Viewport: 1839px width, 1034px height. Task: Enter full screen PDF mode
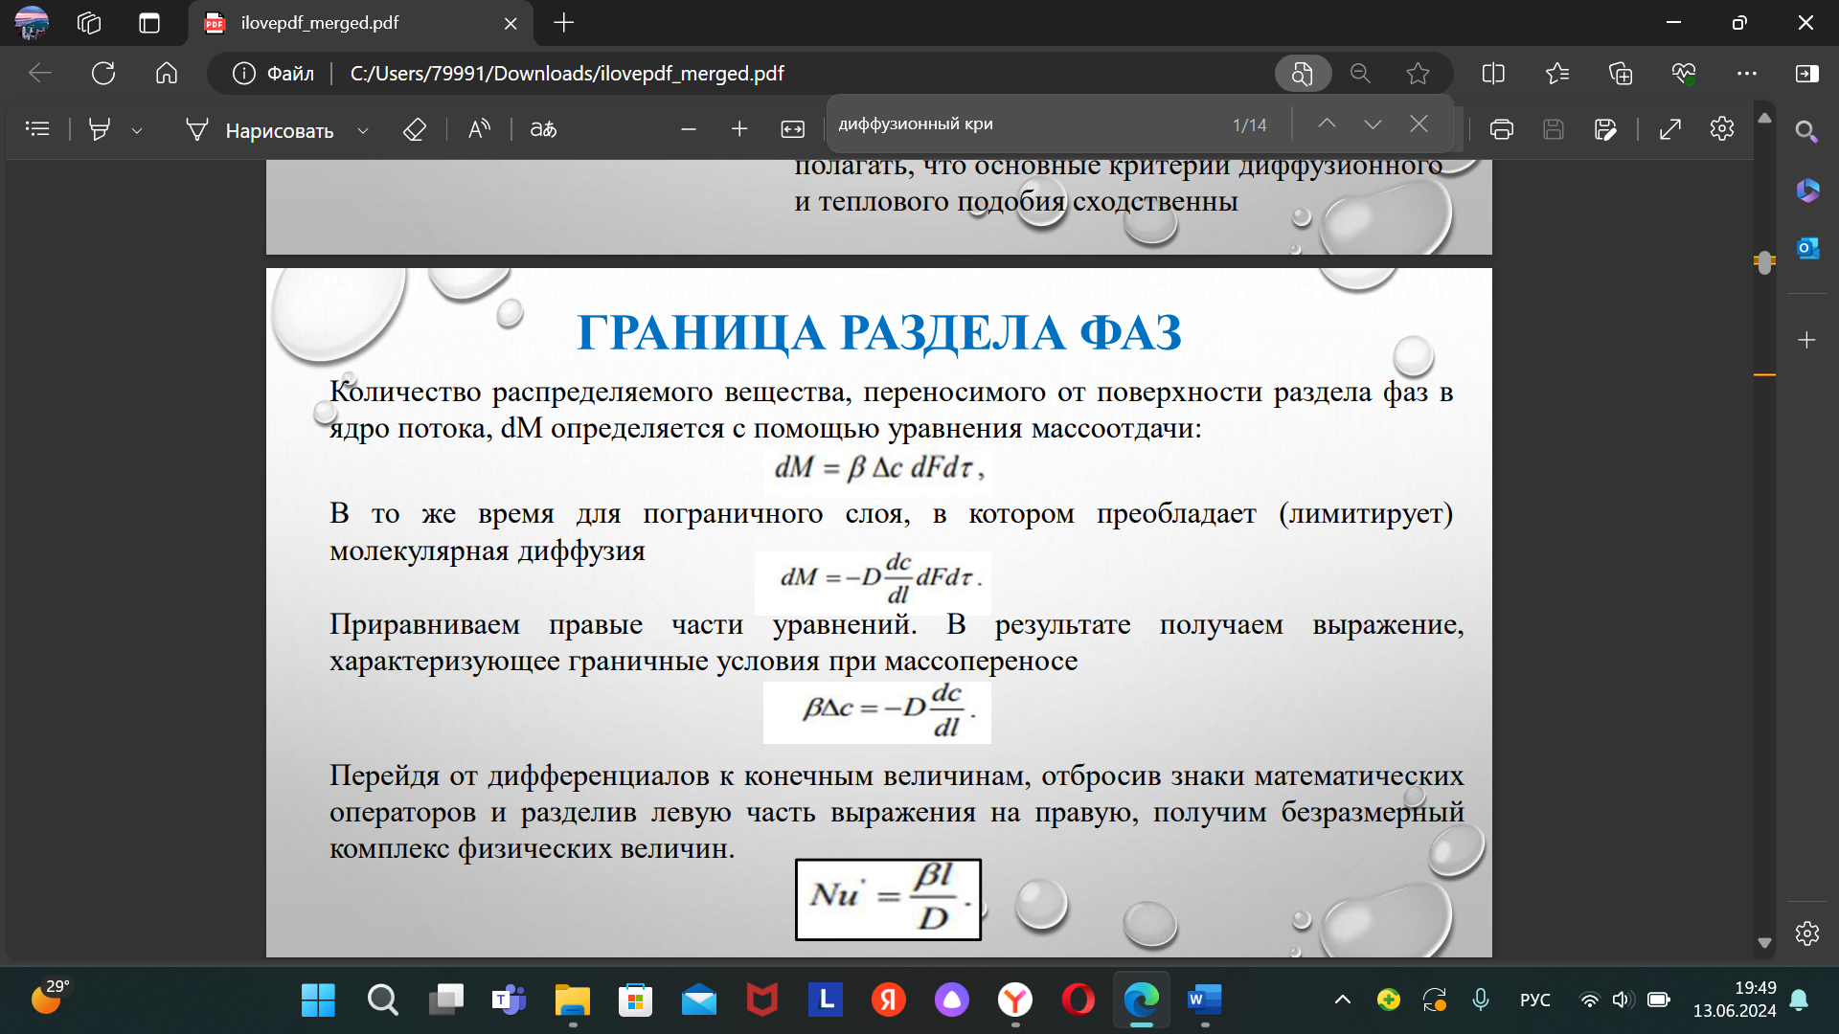(1670, 128)
